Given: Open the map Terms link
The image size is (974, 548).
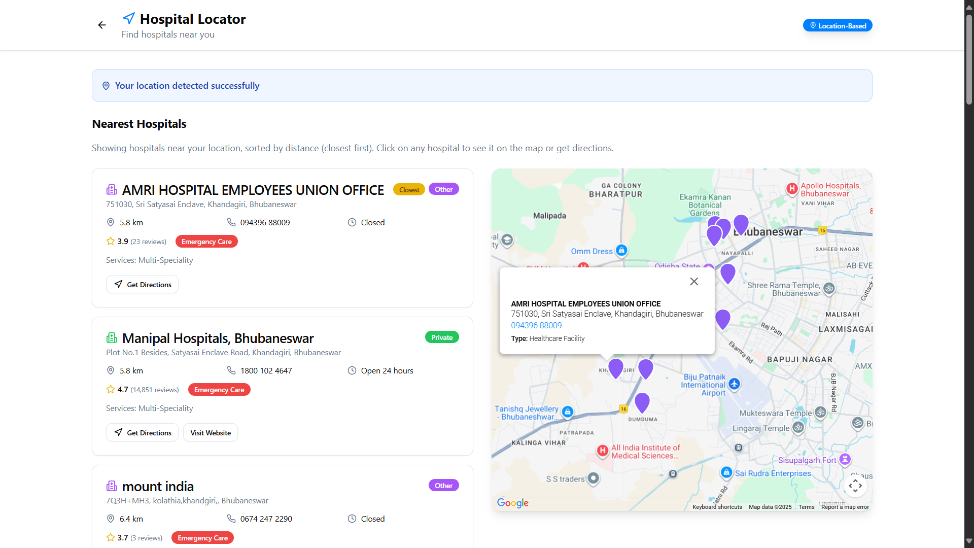Looking at the screenshot, I should [x=806, y=507].
